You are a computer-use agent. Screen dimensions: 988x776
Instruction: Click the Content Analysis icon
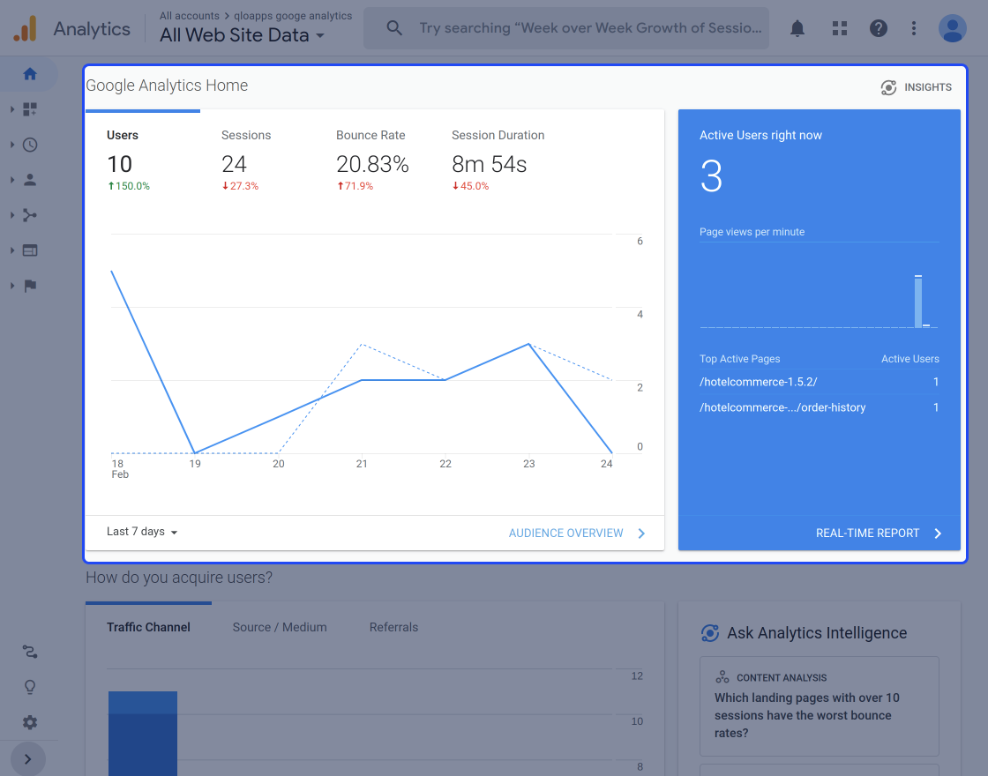click(722, 677)
